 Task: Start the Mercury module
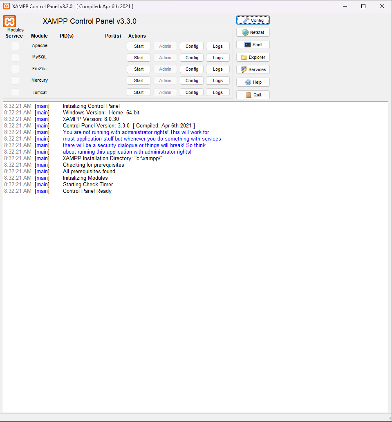[139, 80]
